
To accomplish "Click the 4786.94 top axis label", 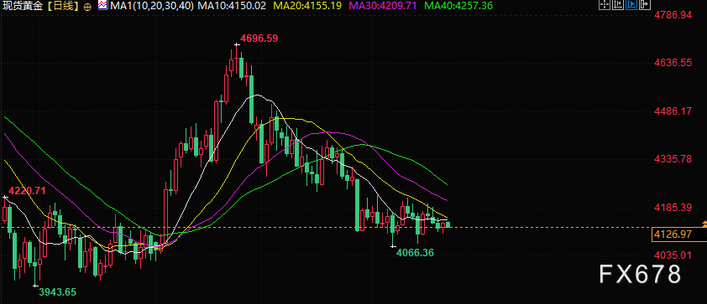I will click(x=673, y=15).
